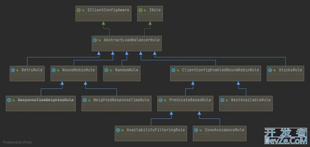Click the class icon beside StickyRule

[270, 70]
